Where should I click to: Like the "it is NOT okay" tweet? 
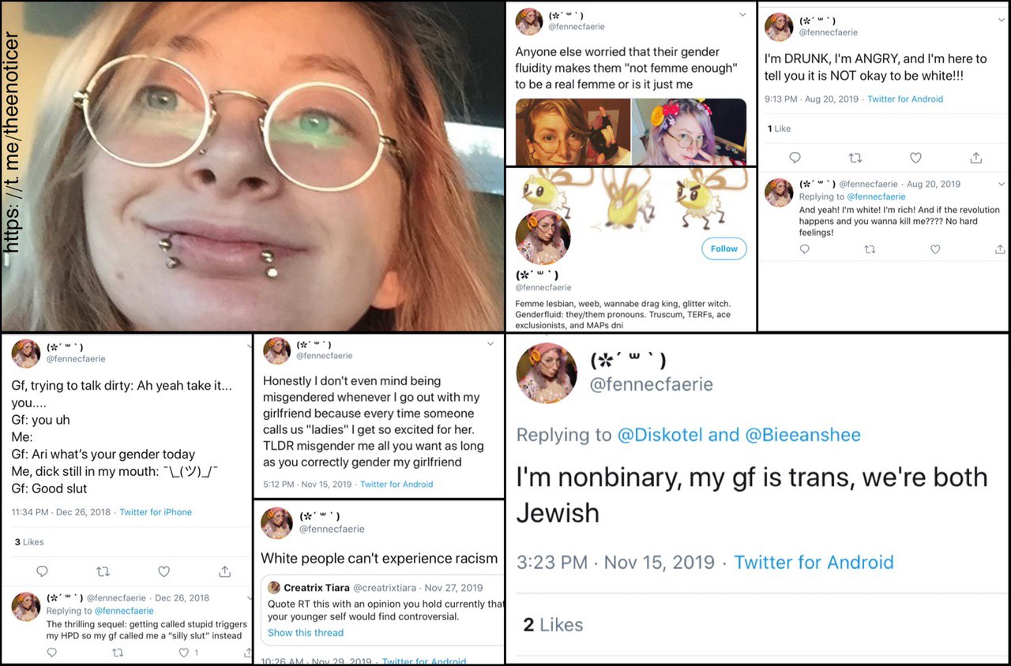(915, 158)
